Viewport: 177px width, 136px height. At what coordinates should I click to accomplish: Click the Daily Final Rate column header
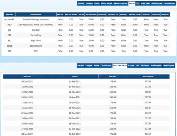[148, 77]
